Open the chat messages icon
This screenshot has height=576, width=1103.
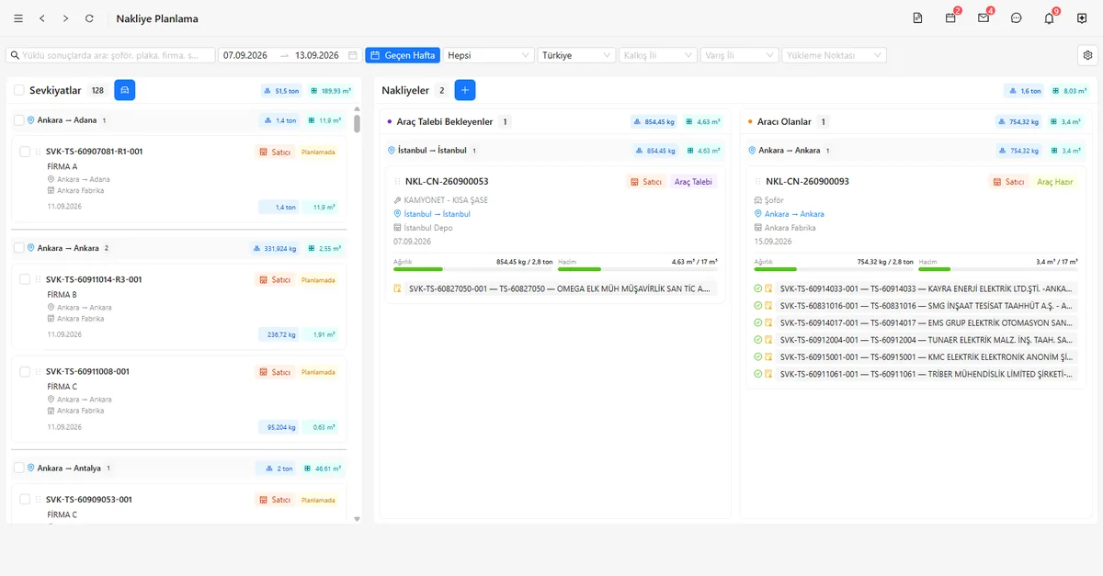1016,18
